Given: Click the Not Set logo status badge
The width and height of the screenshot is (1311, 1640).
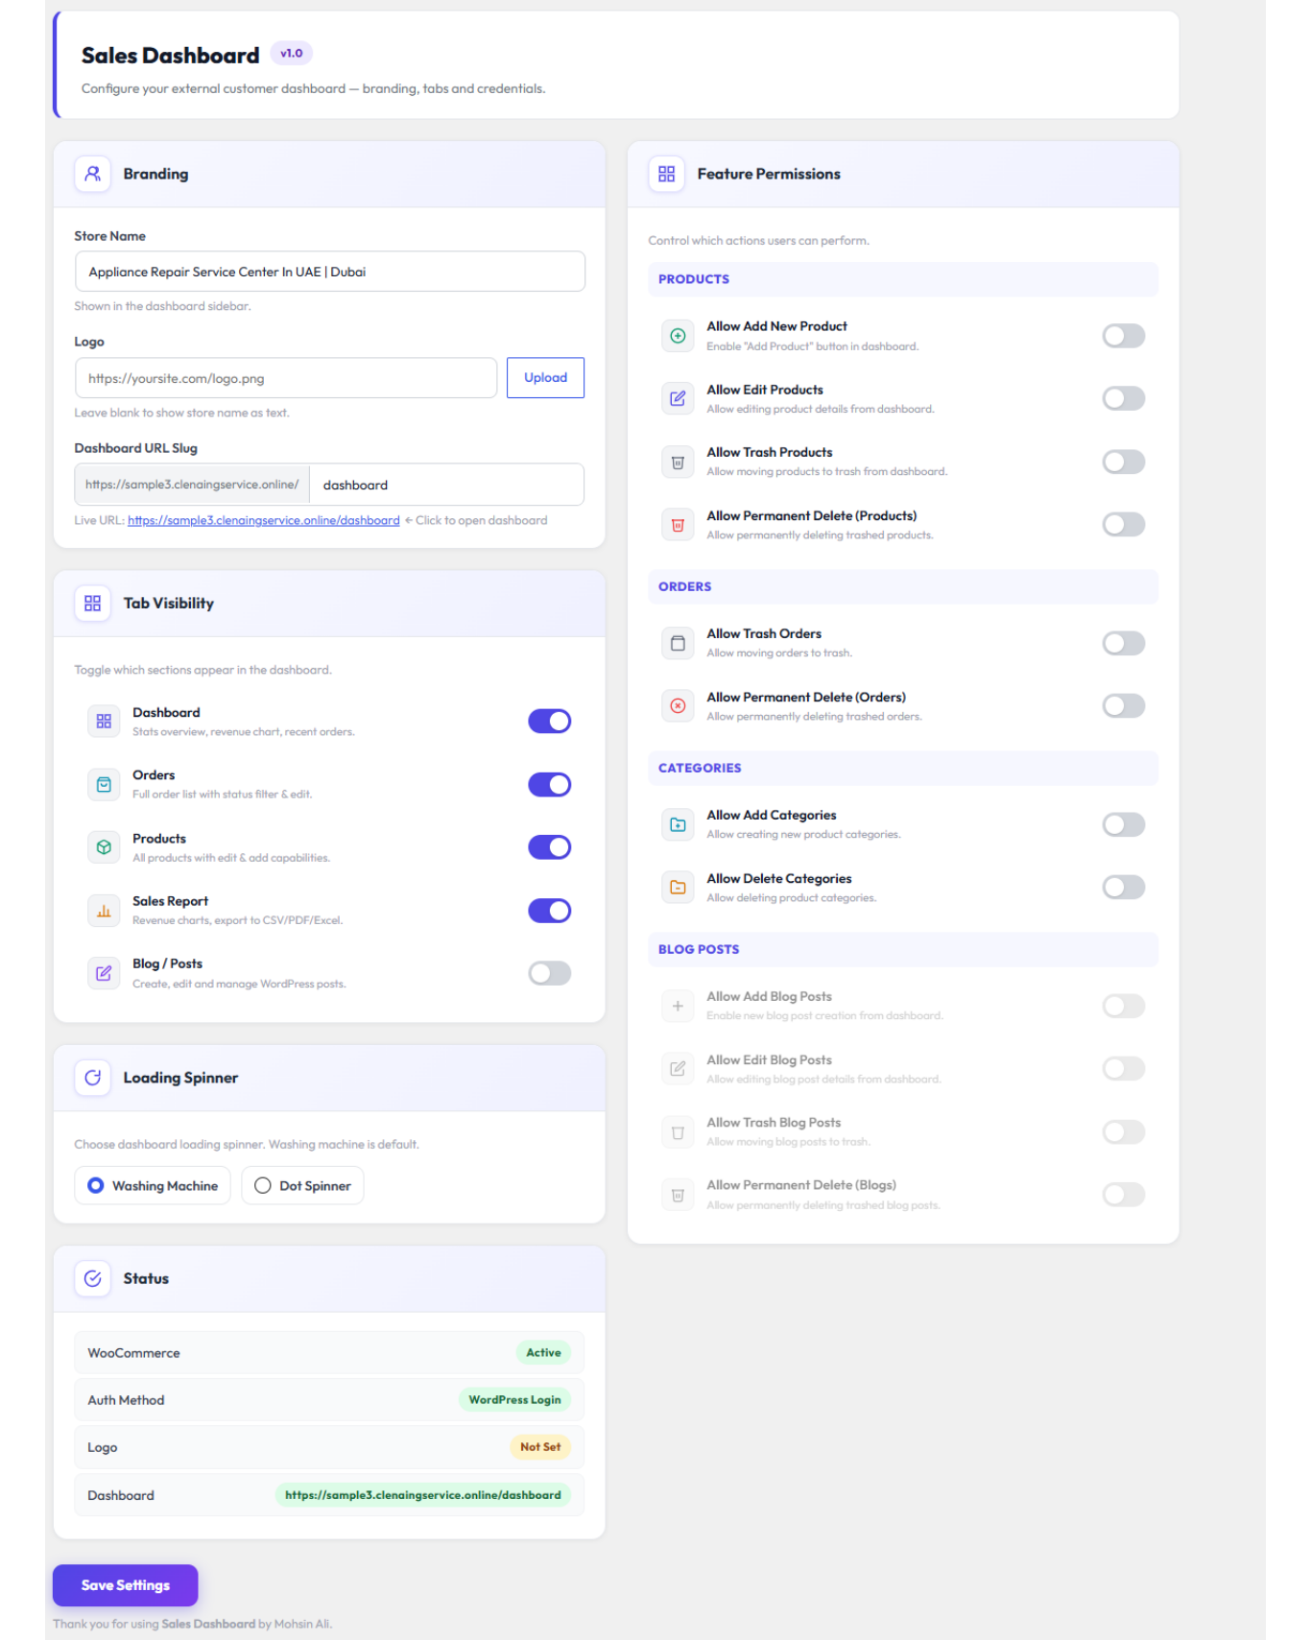Looking at the screenshot, I should (540, 1447).
